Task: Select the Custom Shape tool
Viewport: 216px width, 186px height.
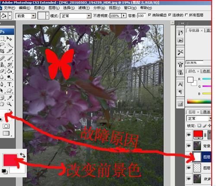Action: [x=10, y=90]
